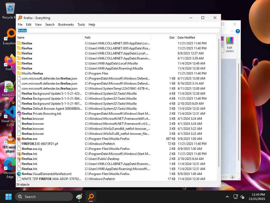Select the Mozilla Firefox folder icon
This screenshot has height=203, width=270.
tap(19, 73)
